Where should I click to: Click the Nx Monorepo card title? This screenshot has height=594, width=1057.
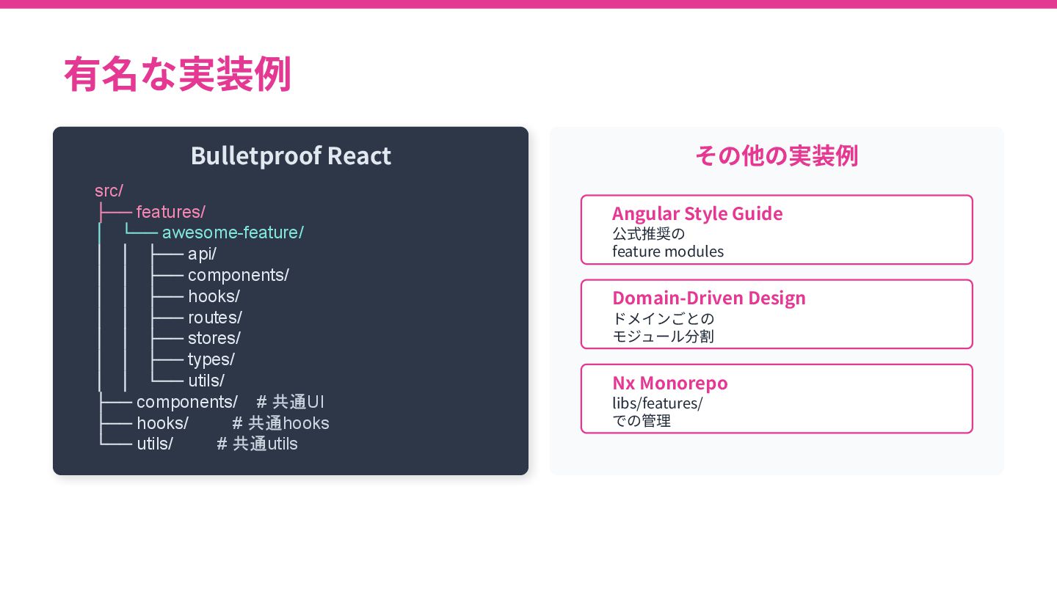[x=670, y=383]
